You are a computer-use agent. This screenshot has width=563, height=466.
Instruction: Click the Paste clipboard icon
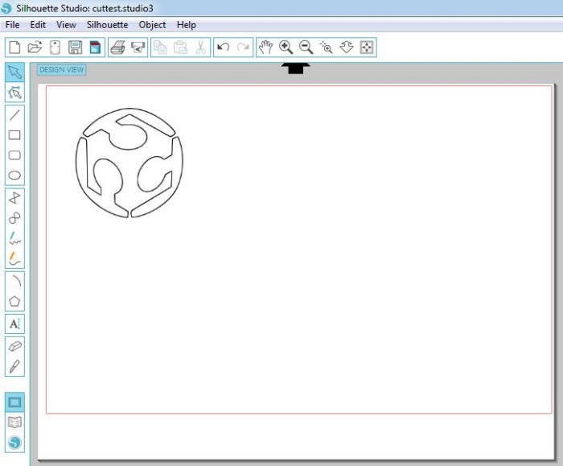coord(181,47)
